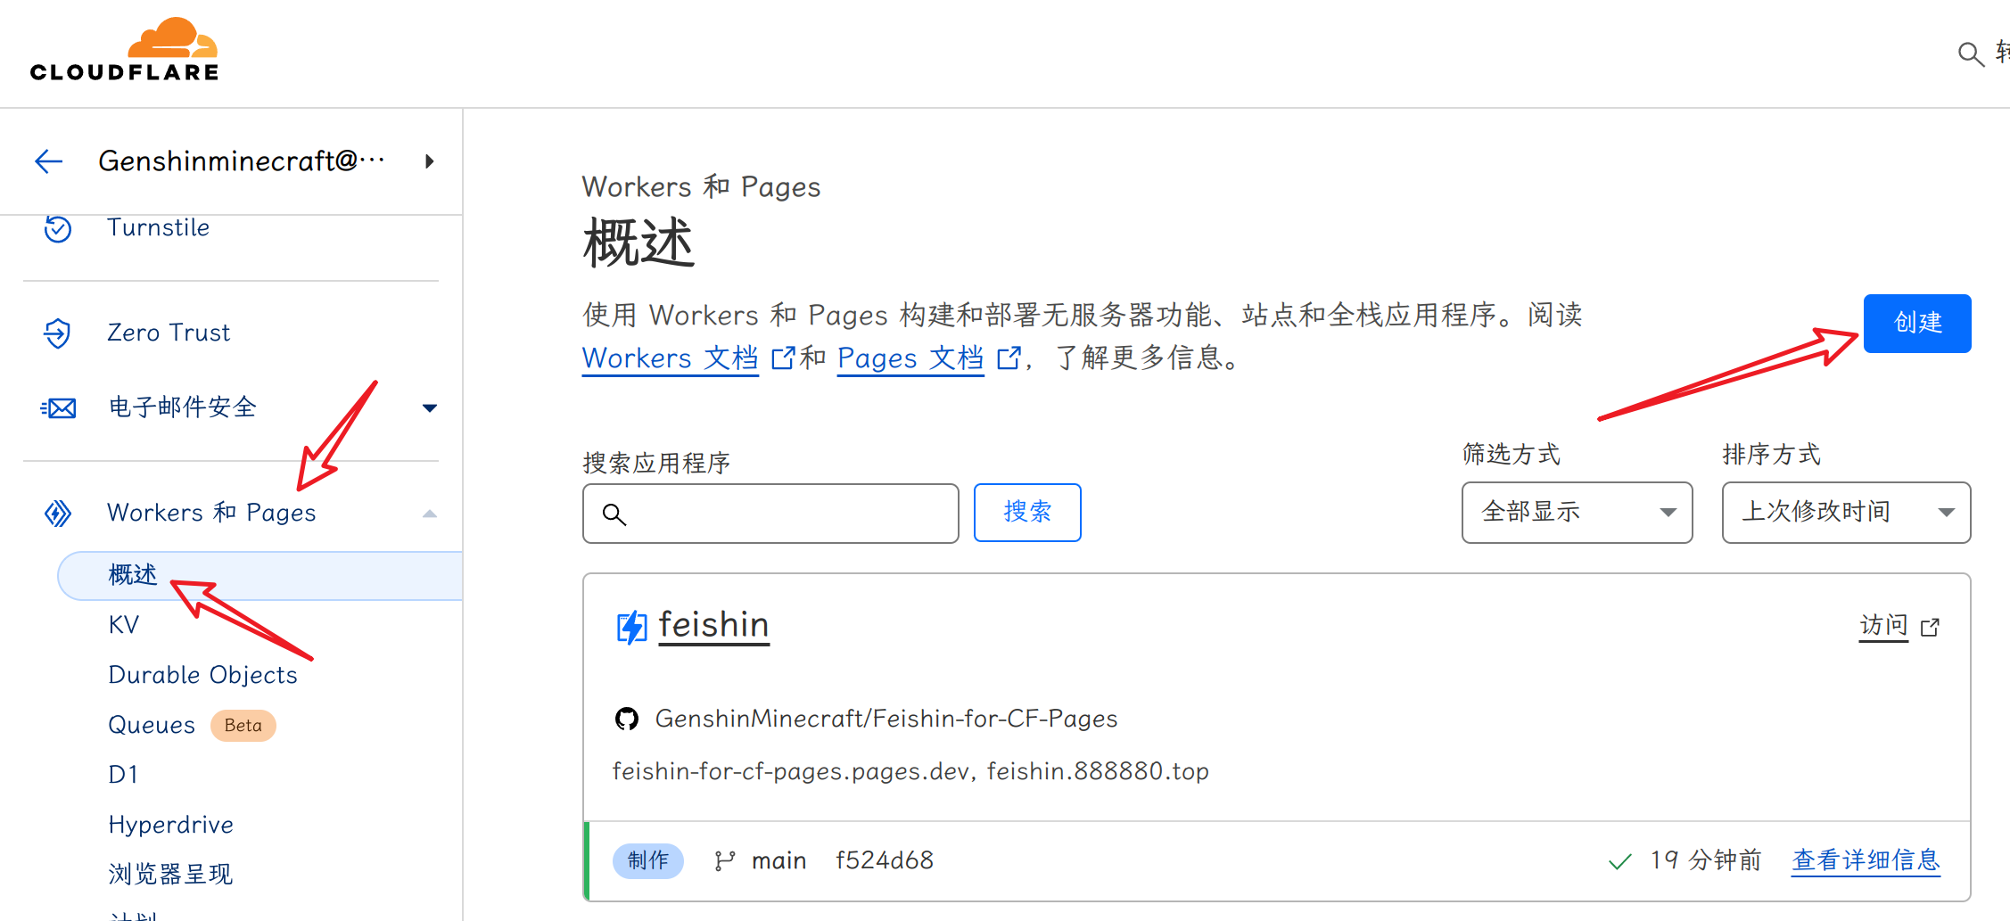
Task: Click the 制作 environment badge
Action: pos(648,861)
